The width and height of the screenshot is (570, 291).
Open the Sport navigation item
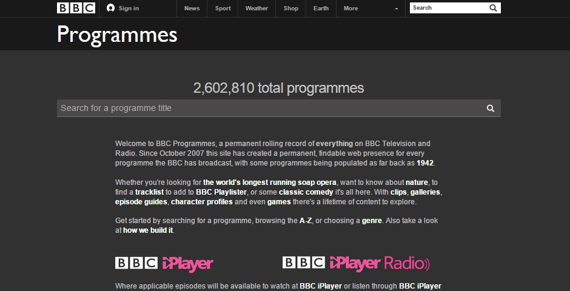[x=223, y=8]
